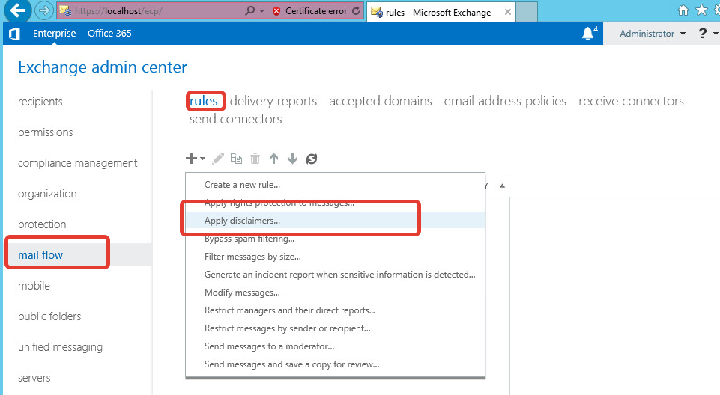The width and height of the screenshot is (720, 395).
Task: Open public folders section
Action: tap(49, 316)
